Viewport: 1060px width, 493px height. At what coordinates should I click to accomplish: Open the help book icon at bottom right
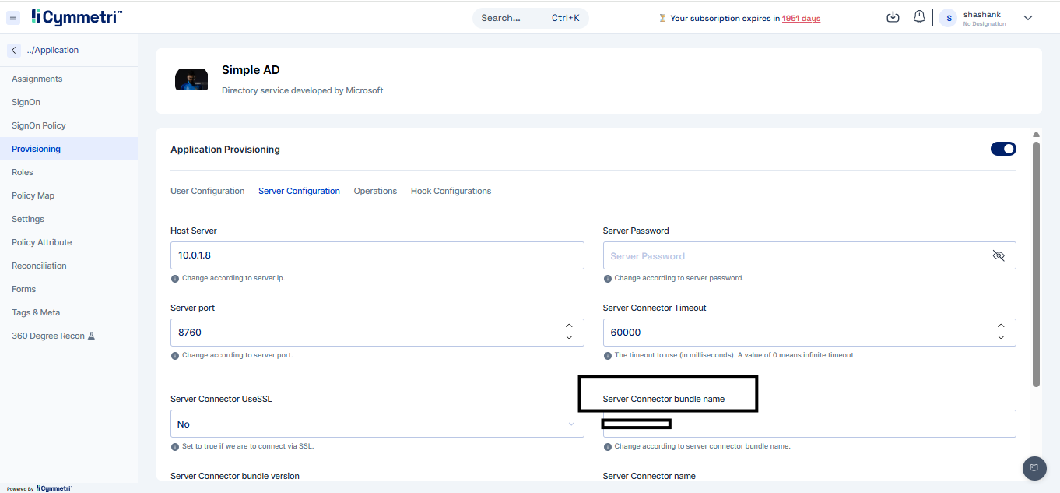pos(1034,468)
